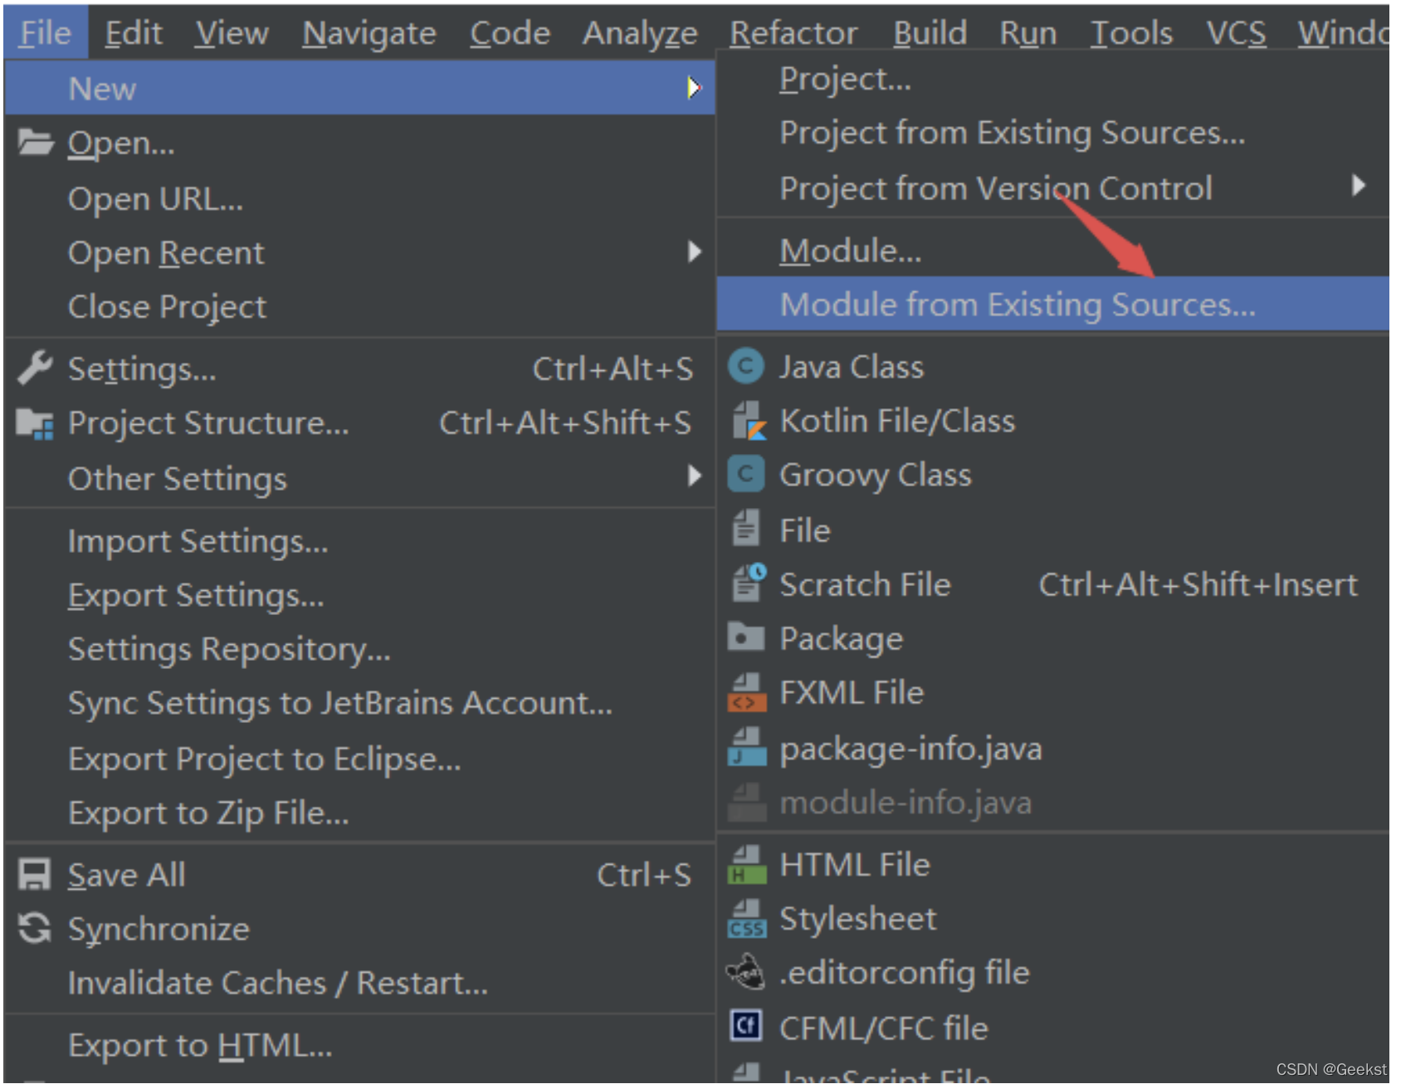Click the Groovy Class icon
This screenshot has width=1401, height=1084.
pyautogui.click(x=746, y=475)
